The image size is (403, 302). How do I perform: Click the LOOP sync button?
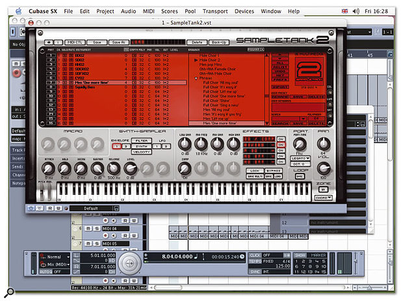tap(300, 176)
